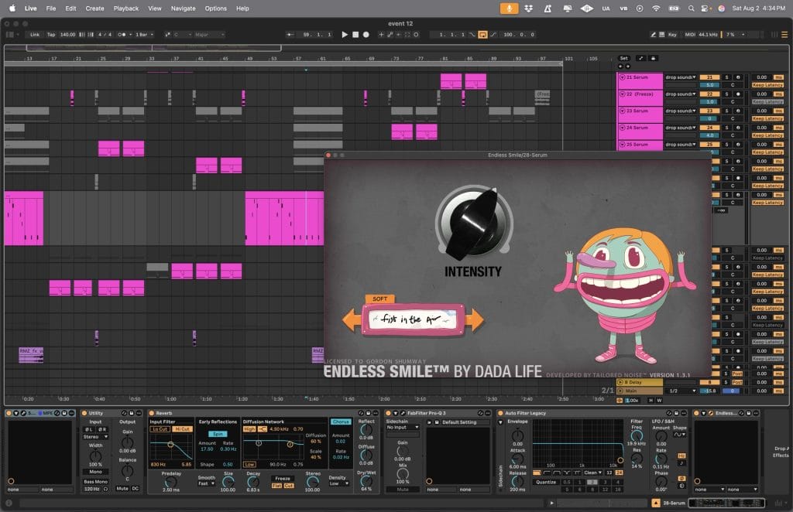Open the Pro-Q 3 Sidechain 'No Input' dropdown
793x512 pixels.
(x=402, y=427)
